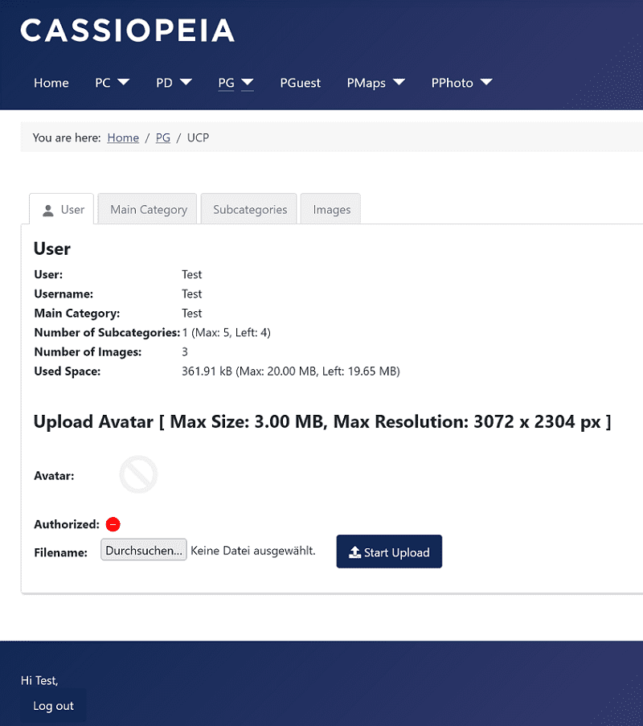Open the Images tab
This screenshot has width=643, height=726.
pyautogui.click(x=332, y=210)
